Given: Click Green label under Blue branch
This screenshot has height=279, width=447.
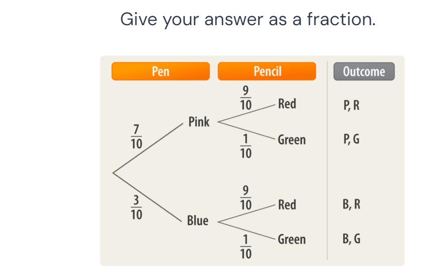Looking at the screenshot, I should [x=292, y=239].
